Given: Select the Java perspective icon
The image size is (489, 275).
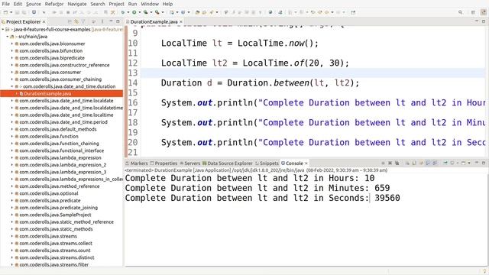Looking at the screenshot, I should coord(484,12).
